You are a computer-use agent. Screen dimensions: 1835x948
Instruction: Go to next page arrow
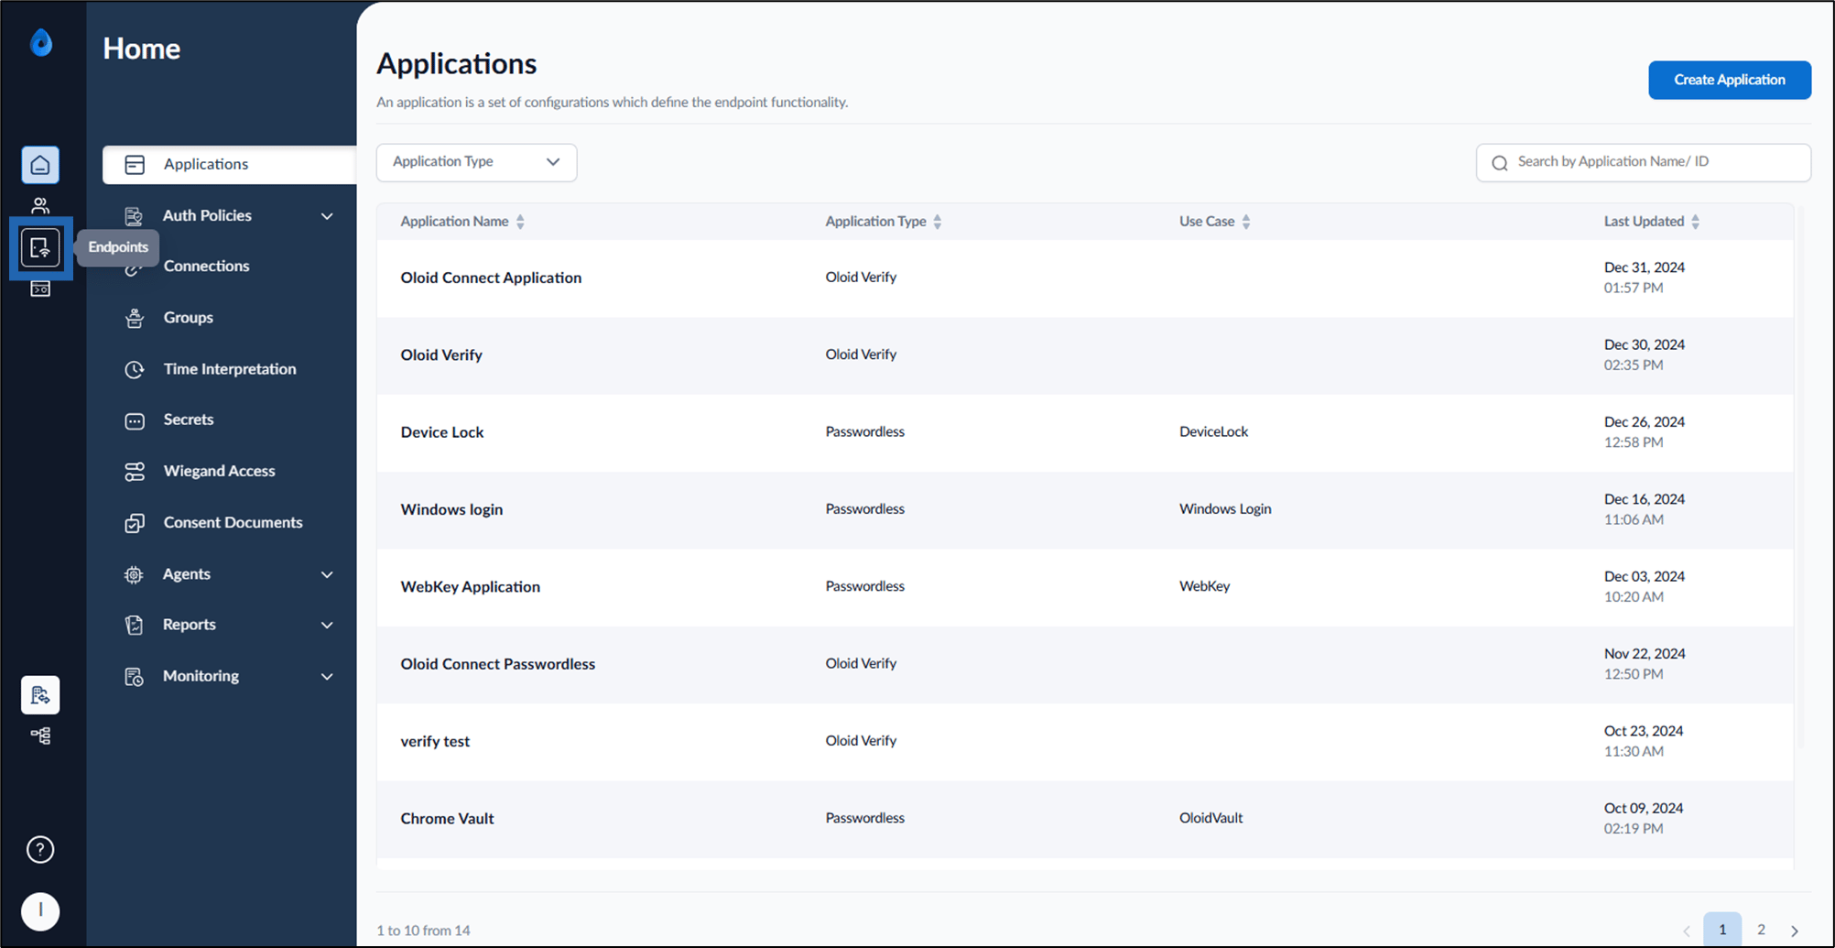[1795, 931]
